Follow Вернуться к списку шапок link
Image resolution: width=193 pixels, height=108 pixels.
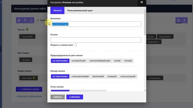point(29,96)
